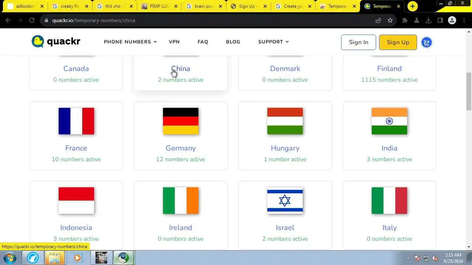Screen dimensions: 472x265
Task: Click the India flag image
Action: (389, 121)
